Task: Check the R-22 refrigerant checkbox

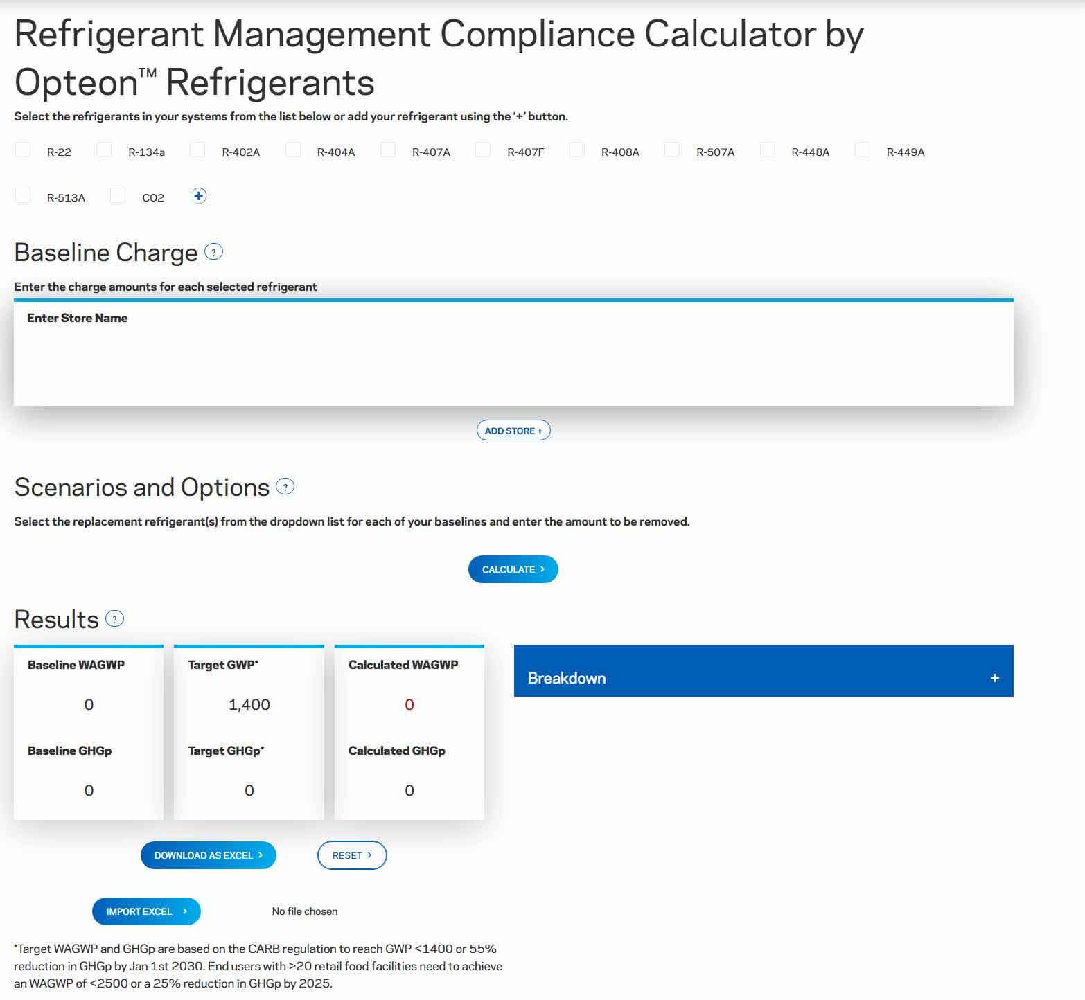Action: click(23, 150)
